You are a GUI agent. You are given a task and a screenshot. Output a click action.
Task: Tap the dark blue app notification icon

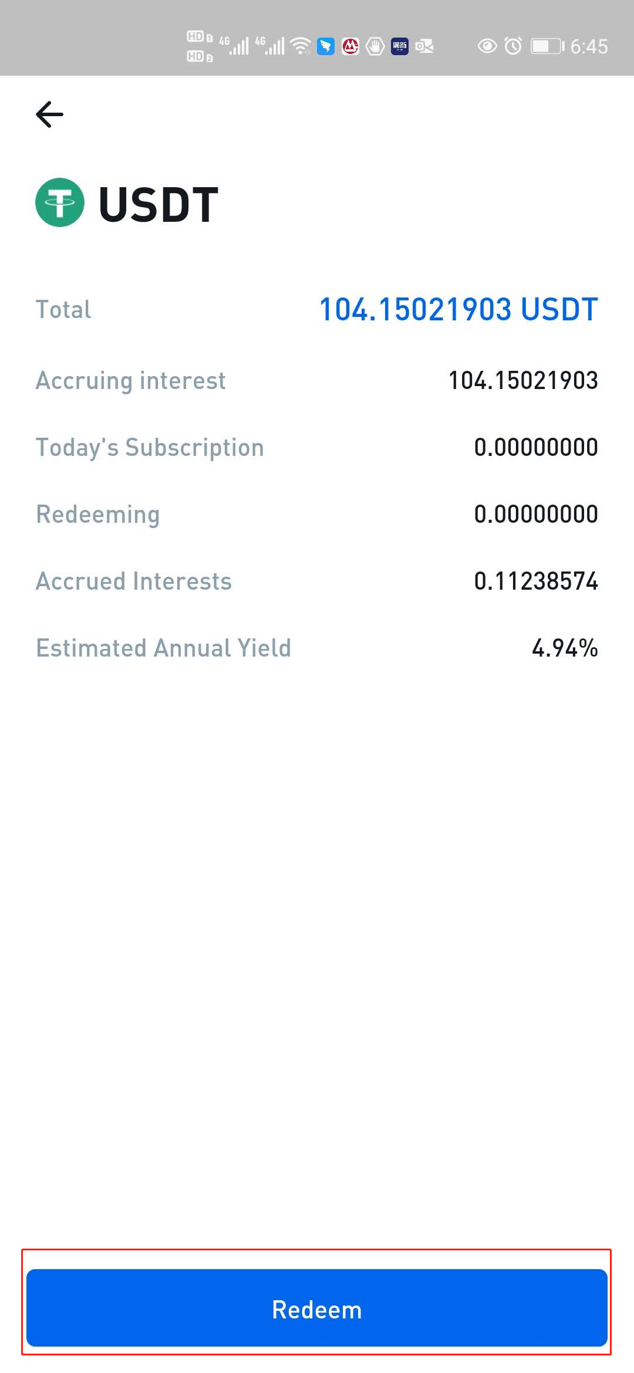400,46
